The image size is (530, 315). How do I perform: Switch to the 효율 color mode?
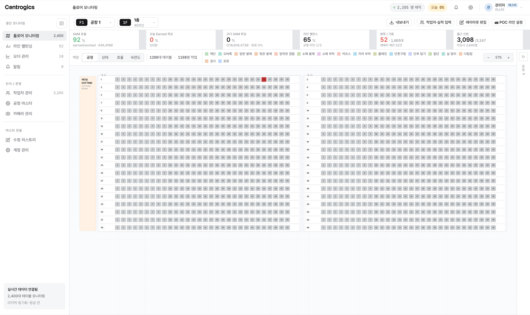click(120, 57)
